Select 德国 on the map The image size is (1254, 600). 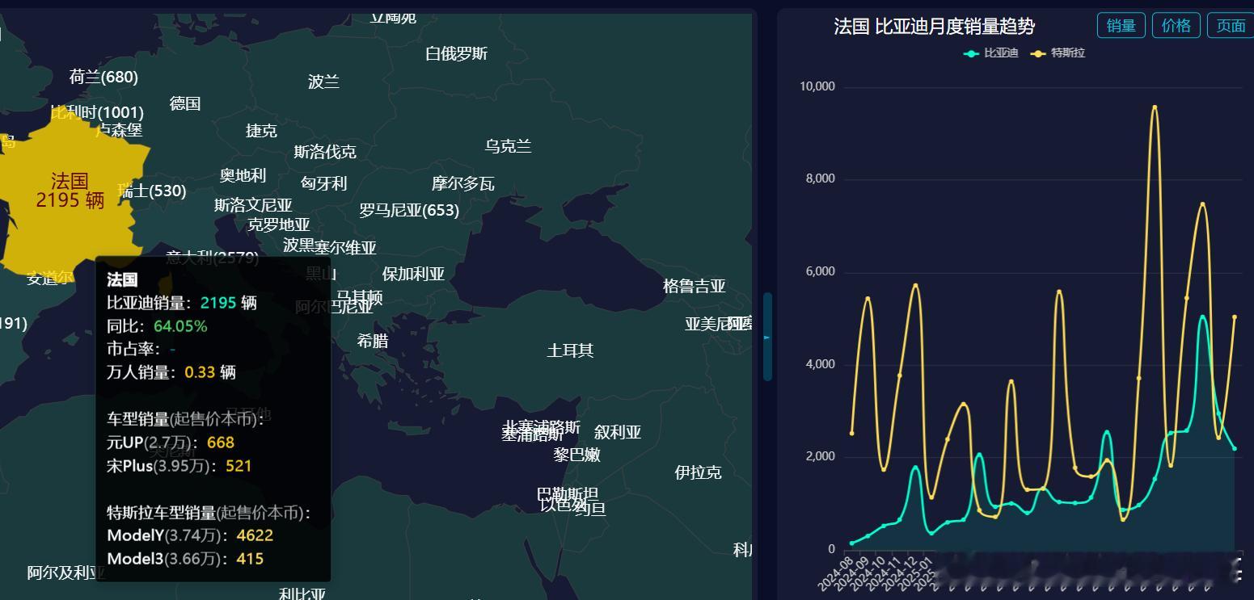pyautogui.click(x=185, y=103)
